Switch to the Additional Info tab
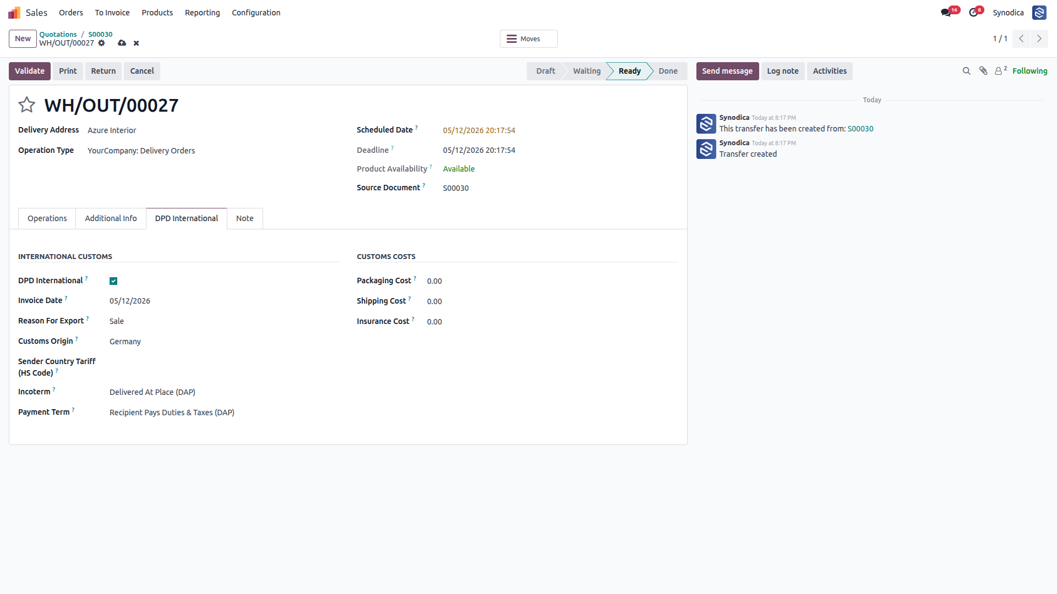Viewport: 1057px width, 594px height. pos(111,218)
